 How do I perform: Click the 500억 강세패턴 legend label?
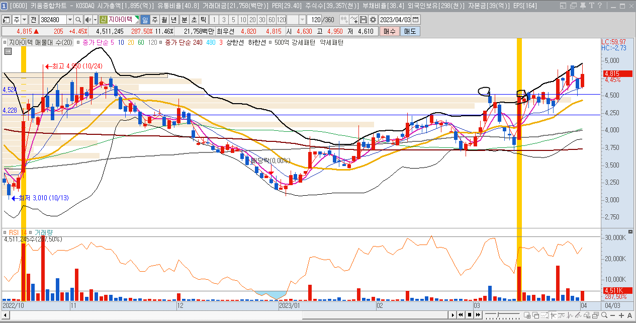pyautogui.click(x=295, y=43)
